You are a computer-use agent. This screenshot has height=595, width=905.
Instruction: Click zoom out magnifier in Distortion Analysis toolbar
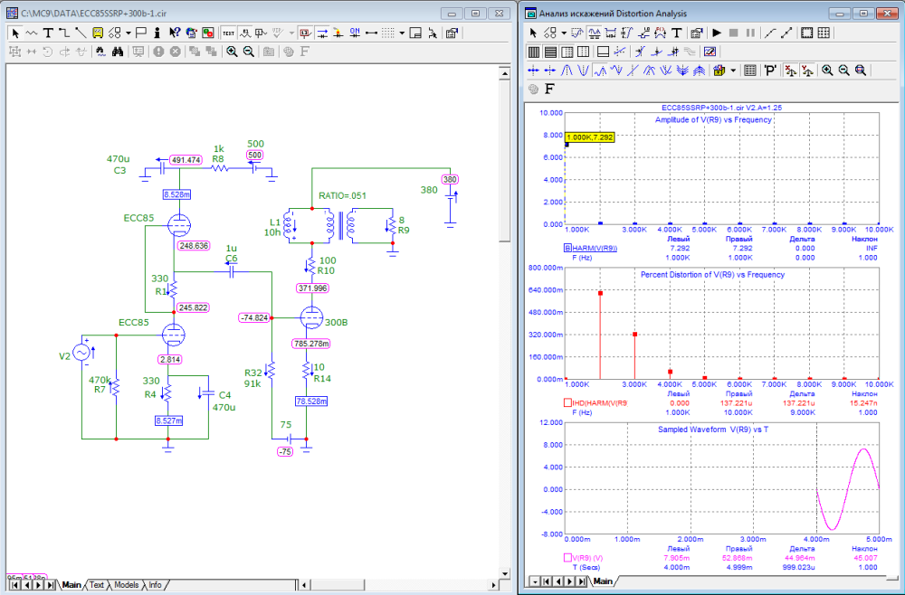(x=843, y=70)
